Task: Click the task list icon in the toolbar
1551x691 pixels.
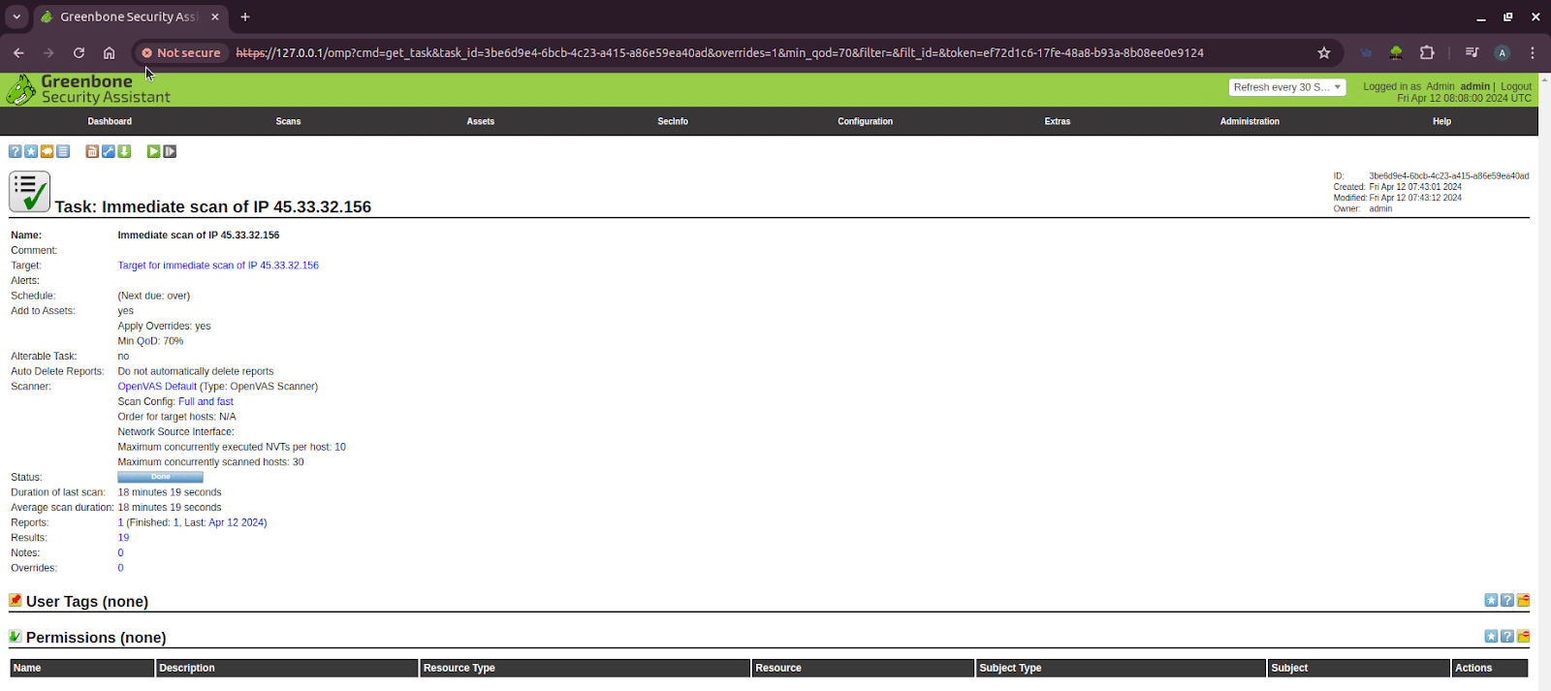Action: click(x=63, y=151)
